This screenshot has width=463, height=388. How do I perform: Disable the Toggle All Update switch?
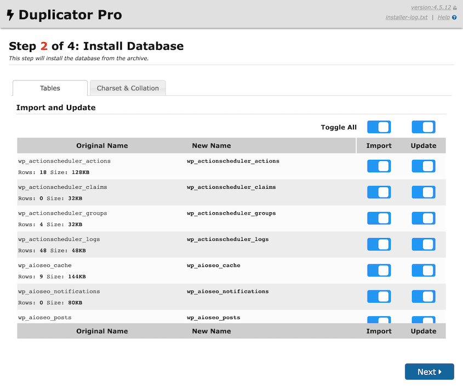tap(423, 126)
